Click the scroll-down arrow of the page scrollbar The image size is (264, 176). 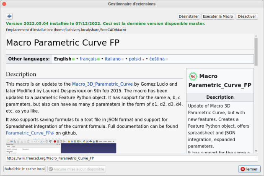pyautogui.click(x=256, y=151)
